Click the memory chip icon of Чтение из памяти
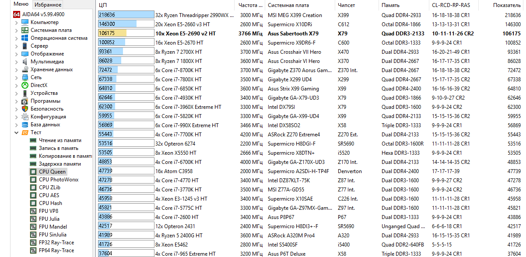 (33, 140)
